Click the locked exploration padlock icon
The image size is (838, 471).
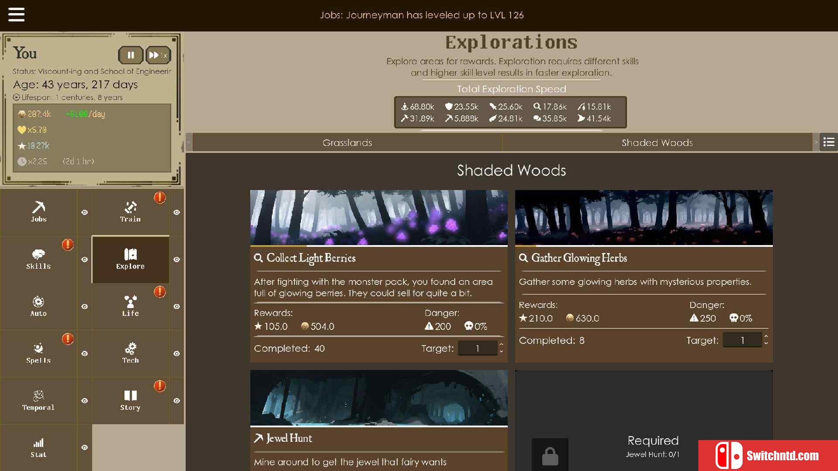click(x=550, y=456)
